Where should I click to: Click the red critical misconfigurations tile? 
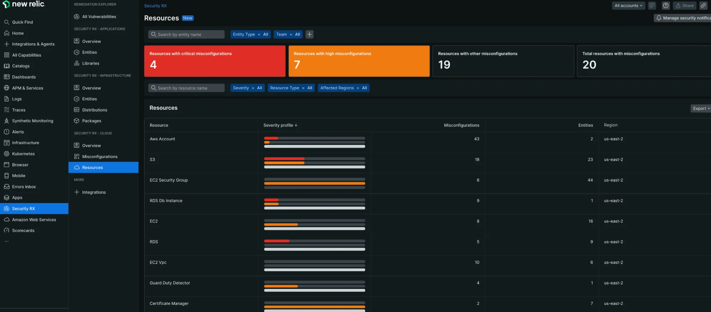click(214, 61)
